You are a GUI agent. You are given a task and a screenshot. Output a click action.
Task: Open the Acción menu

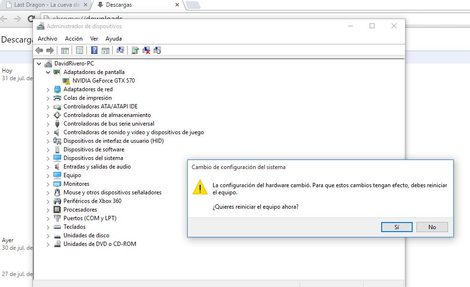pos(74,39)
